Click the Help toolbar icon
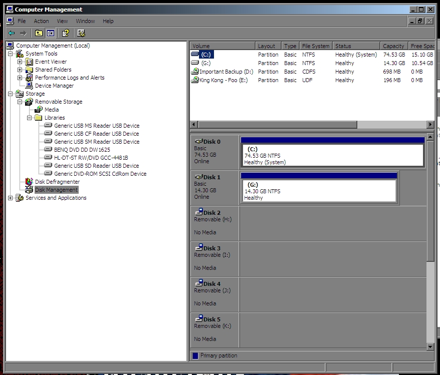The height and width of the screenshot is (375, 440). (65, 33)
